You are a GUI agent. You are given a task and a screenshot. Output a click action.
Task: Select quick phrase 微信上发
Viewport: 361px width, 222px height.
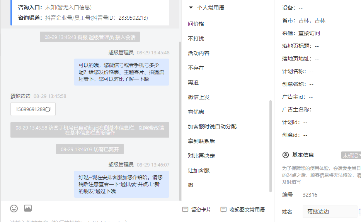(199, 98)
